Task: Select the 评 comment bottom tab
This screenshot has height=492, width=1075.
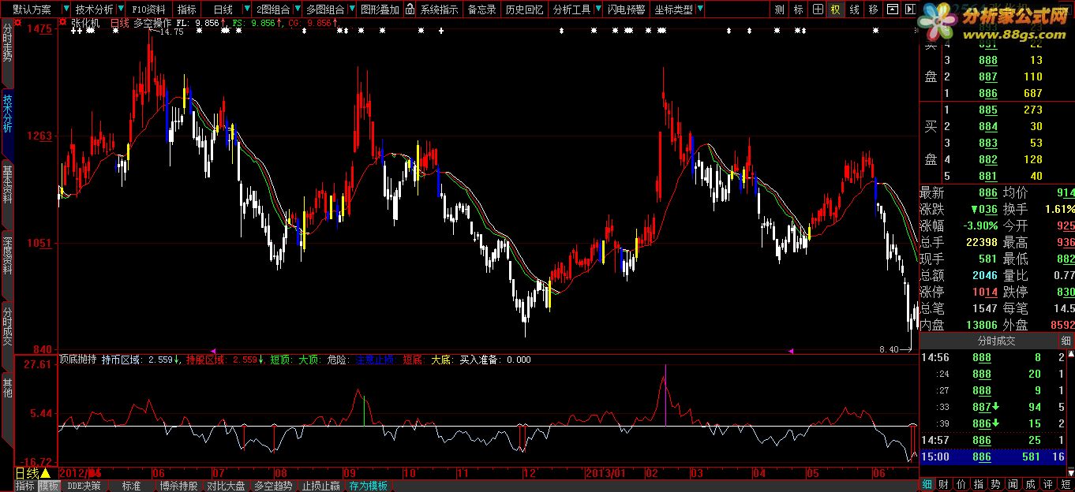Action: pos(1047,484)
